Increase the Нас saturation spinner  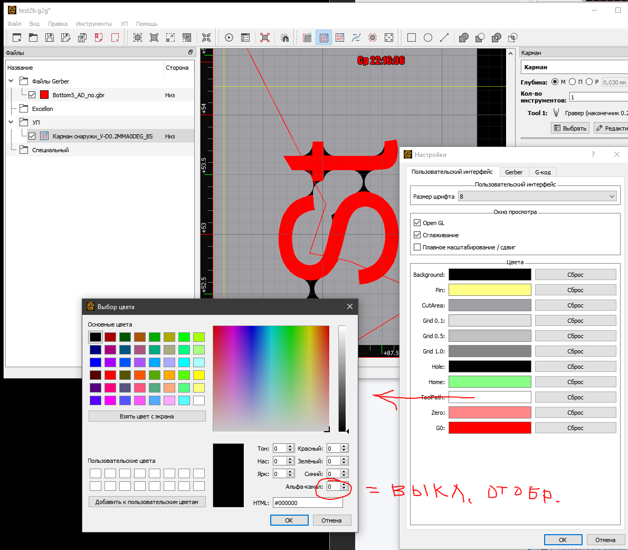coord(290,459)
